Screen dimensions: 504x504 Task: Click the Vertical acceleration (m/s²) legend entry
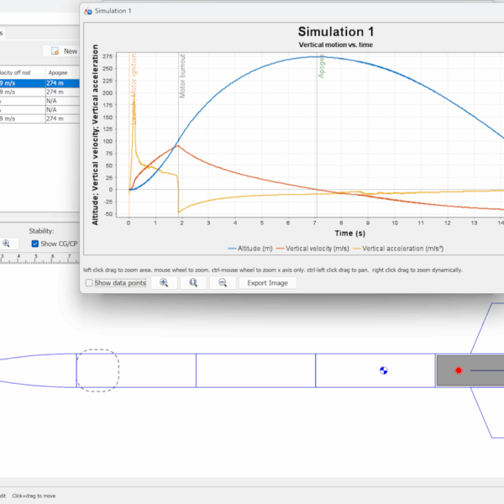click(398, 249)
